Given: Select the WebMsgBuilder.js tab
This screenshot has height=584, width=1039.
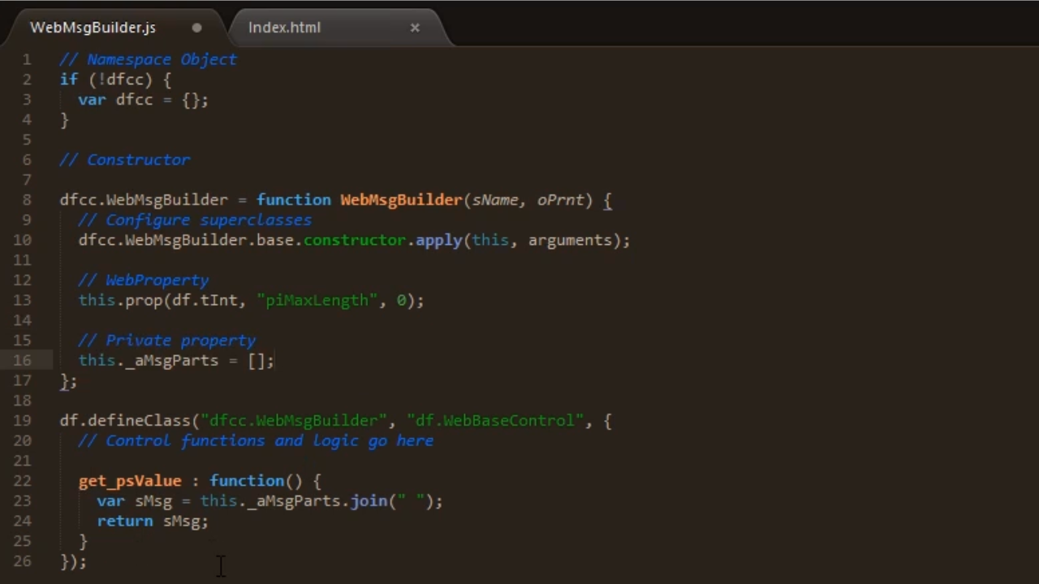Looking at the screenshot, I should 93,28.
